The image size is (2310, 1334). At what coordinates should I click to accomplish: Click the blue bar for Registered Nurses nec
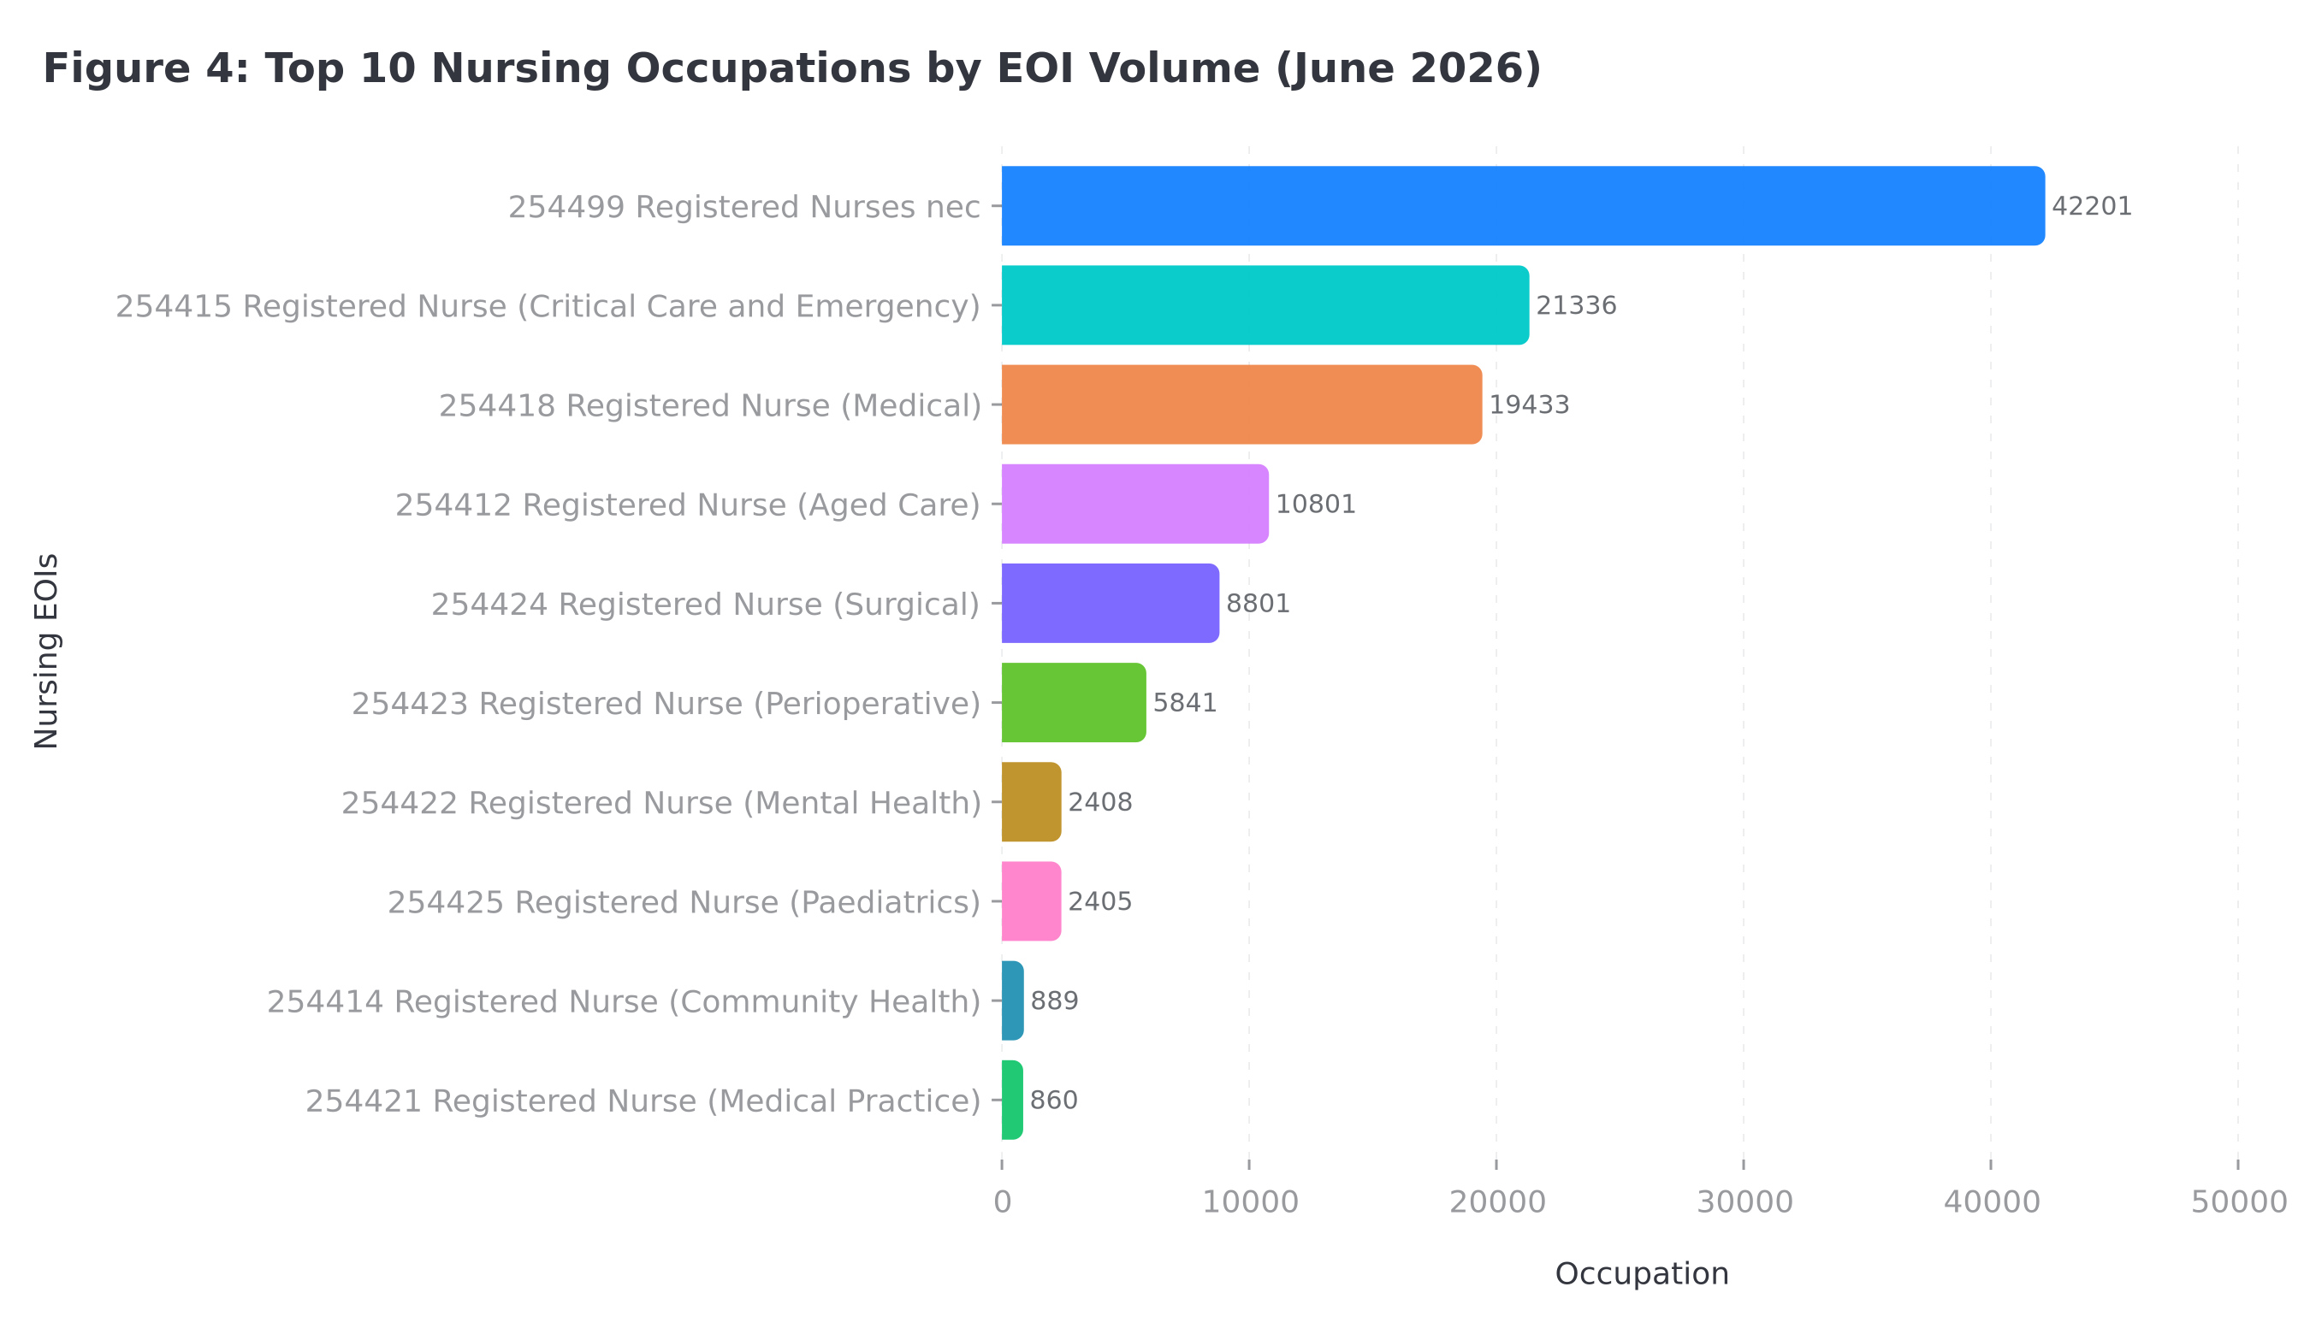pyautogui.click(x=1523, y=206)
